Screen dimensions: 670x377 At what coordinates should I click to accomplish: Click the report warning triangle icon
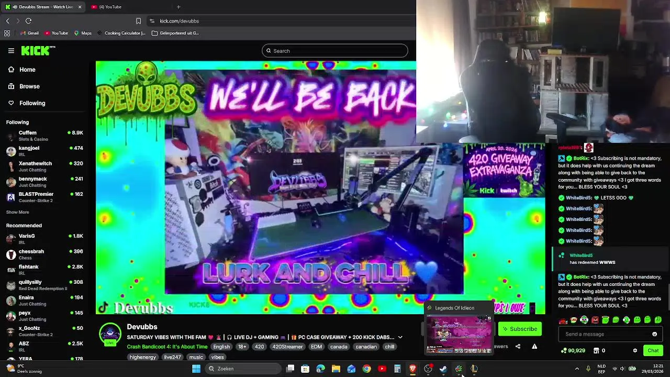tap(534, 346)
